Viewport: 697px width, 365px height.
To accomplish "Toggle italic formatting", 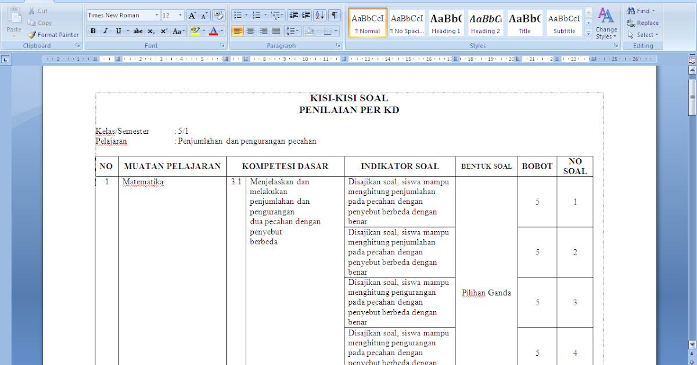I will 105,31.
